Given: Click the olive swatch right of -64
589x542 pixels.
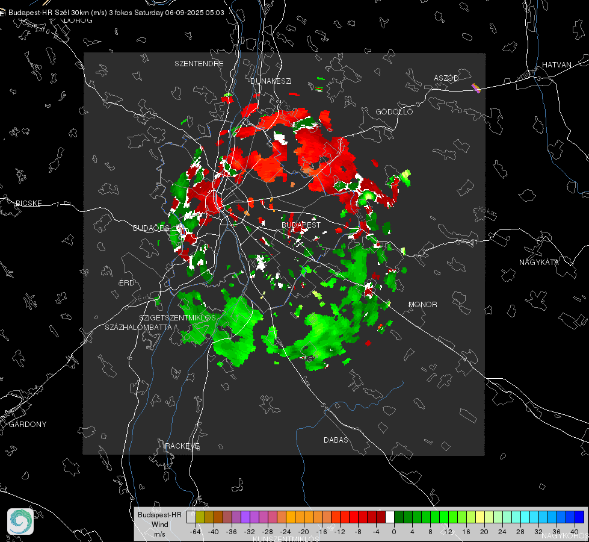Looking at the screenshot, I should (x=200, y=517).
